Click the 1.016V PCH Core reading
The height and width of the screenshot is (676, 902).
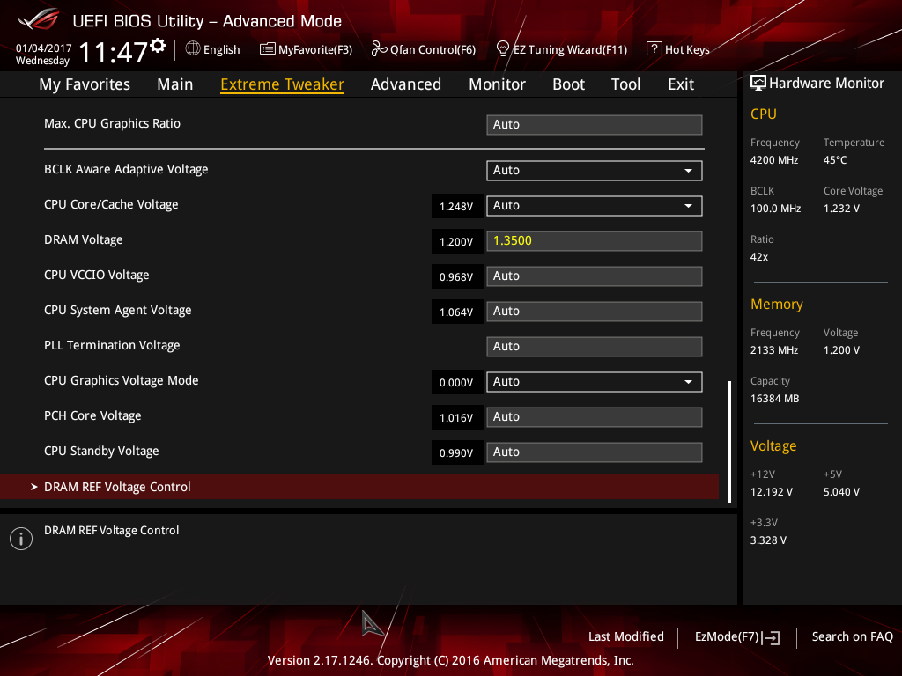click(x=456, y=417)
